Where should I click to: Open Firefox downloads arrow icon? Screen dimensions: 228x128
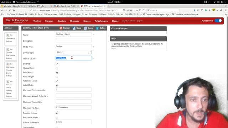(195, 10)
